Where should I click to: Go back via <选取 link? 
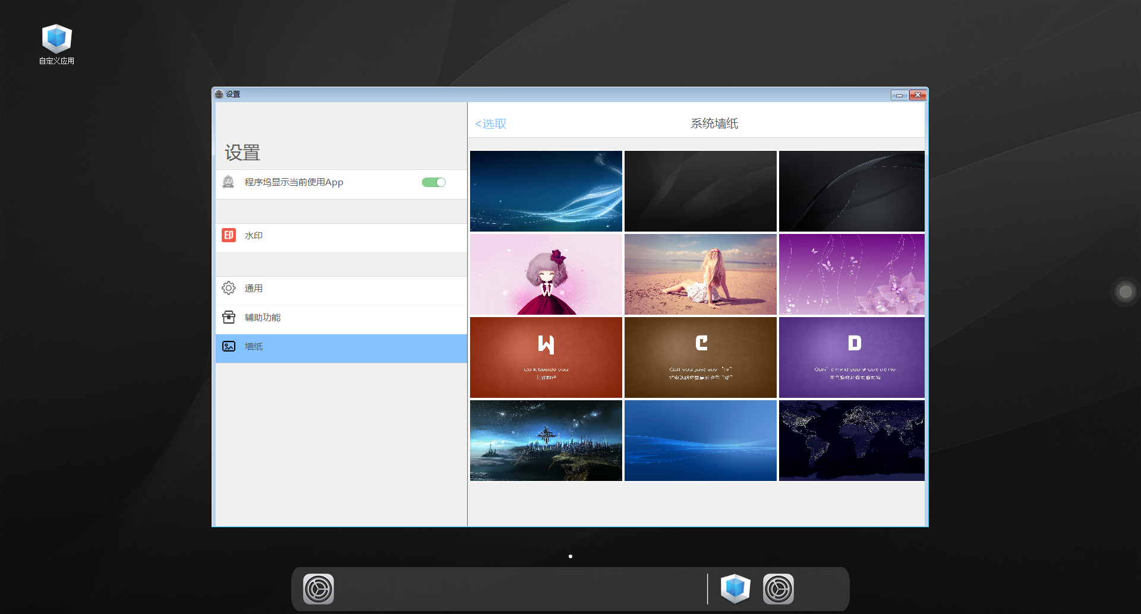point(491,124)
